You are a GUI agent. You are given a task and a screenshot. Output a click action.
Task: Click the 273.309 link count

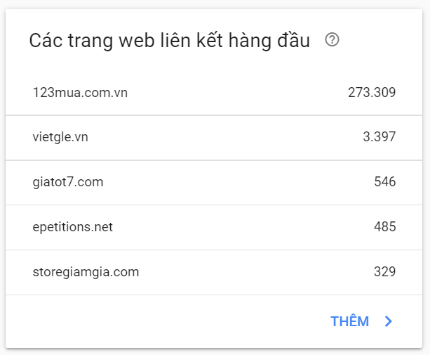pos(372,92)
